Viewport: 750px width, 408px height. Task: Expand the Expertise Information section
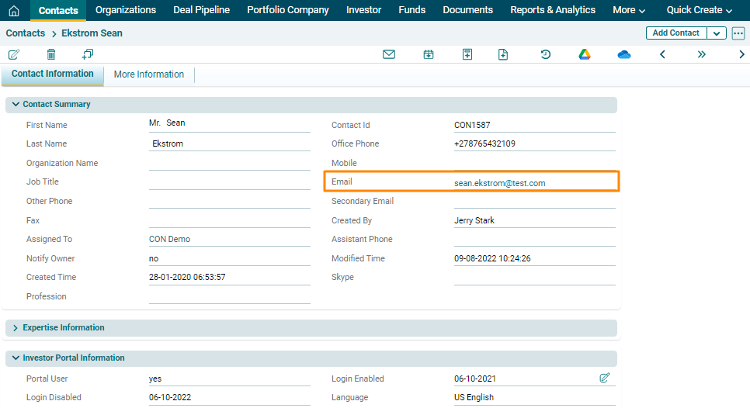(x=16, y=328)
